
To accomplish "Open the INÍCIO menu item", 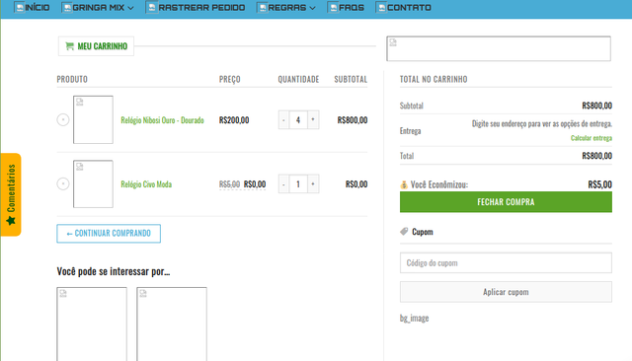I will [32, 8].
